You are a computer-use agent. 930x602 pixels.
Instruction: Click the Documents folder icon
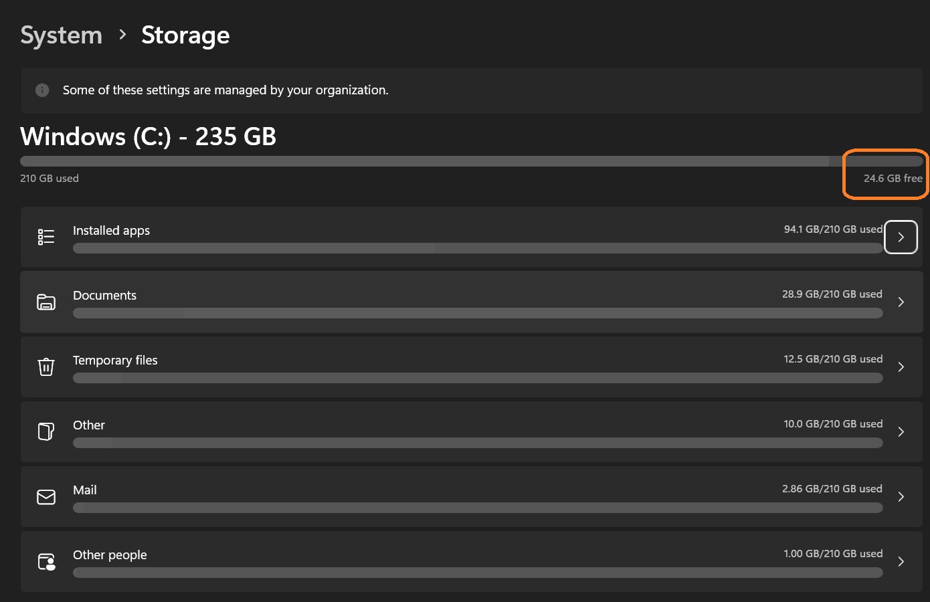tap(46, 302)
